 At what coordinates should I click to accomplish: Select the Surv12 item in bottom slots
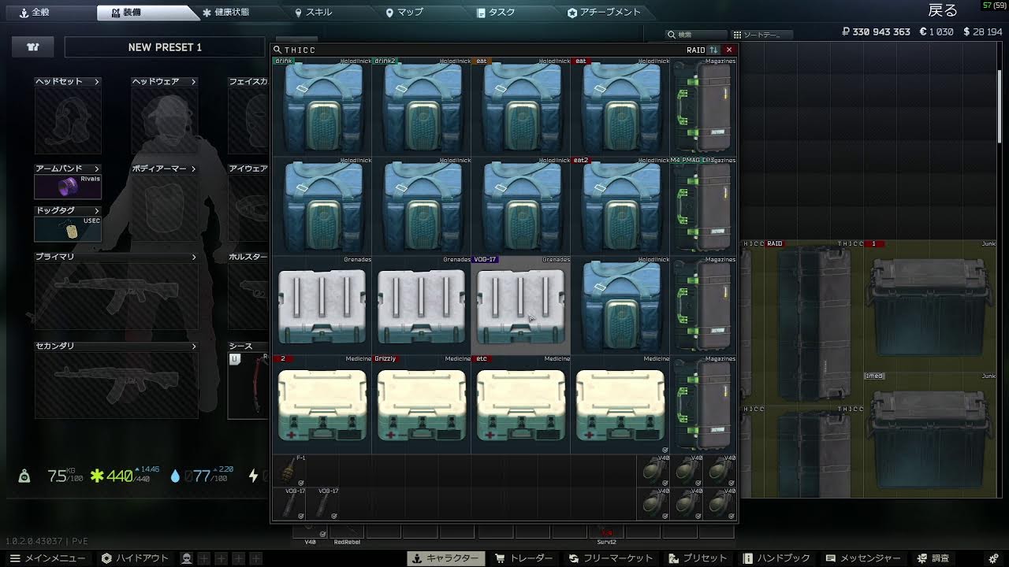point(606,533)
